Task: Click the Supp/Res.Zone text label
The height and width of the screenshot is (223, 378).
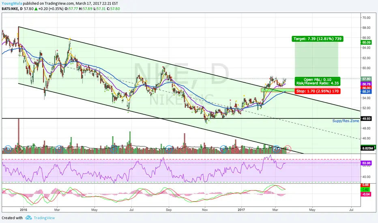Action: (x=346, y=121)
